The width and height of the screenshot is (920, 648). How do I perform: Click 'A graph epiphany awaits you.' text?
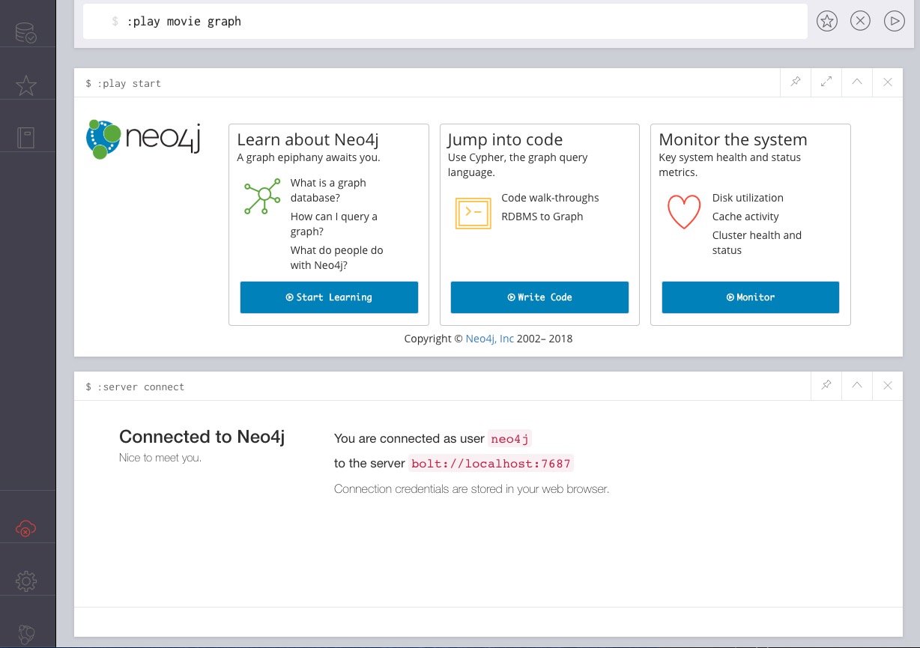point(309,157)
